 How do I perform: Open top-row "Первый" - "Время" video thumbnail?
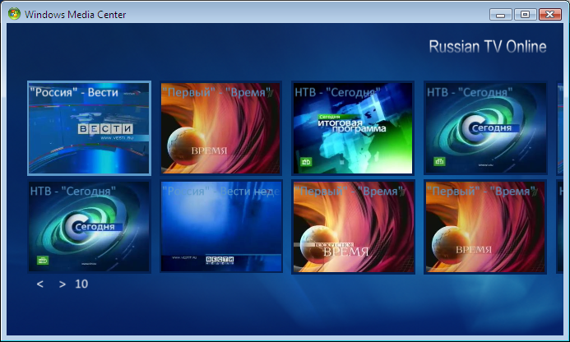click(220, 128)
